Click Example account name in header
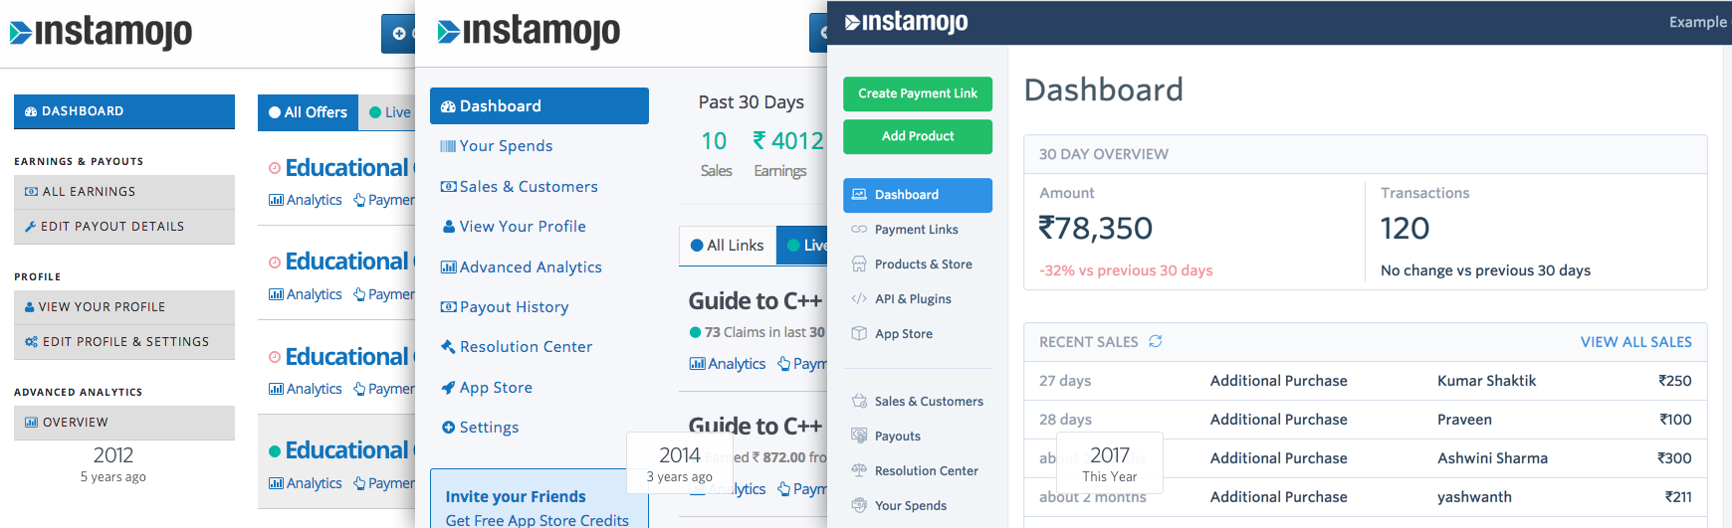The image size is (1732, 528). pos(1698,22)
